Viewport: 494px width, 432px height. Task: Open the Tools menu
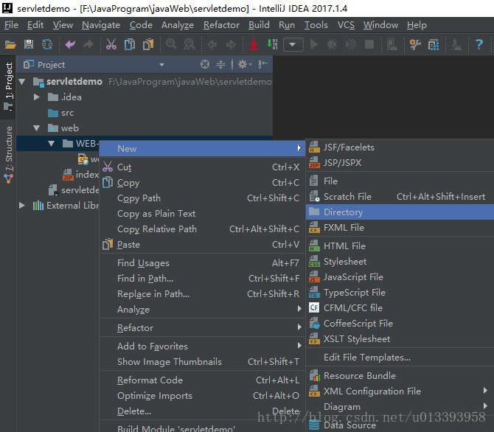click(x=316, y=25)
